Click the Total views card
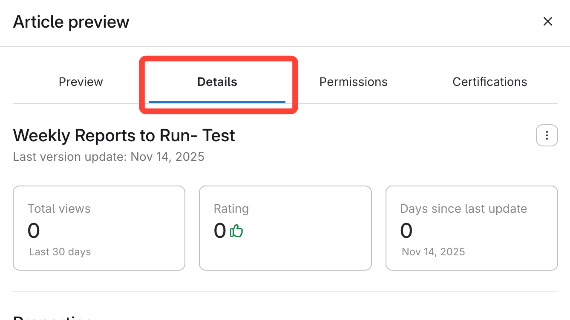Viewport: 570px width, 320px height. coord(99,228)
